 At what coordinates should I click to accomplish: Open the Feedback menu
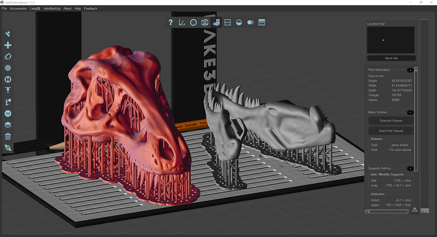click(x=91, y=8)
